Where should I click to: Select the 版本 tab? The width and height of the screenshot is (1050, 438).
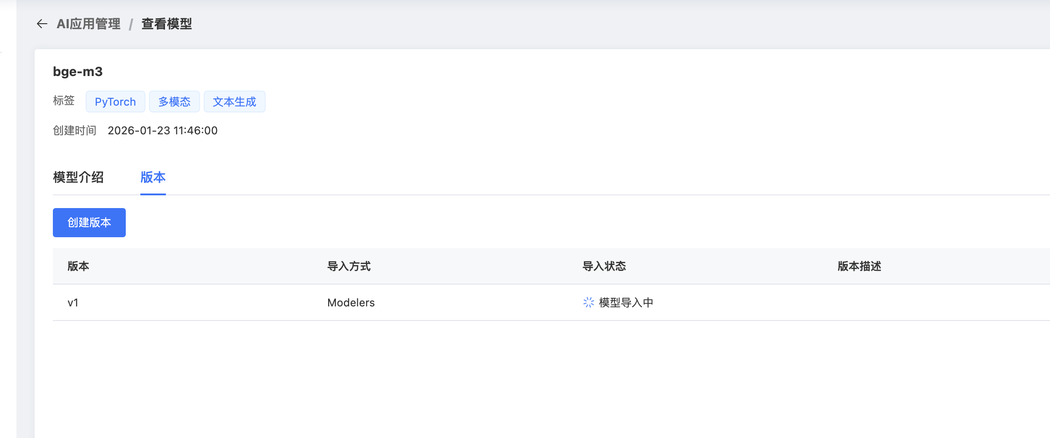(153, 177)
